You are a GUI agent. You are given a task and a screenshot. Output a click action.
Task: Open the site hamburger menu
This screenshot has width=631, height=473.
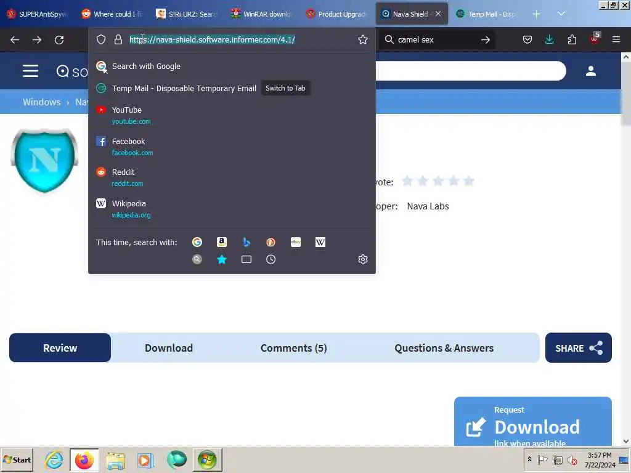coord(31,71)
